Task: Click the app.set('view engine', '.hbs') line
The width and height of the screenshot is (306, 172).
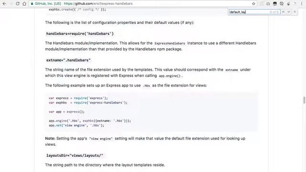Action: pos(76,125)
